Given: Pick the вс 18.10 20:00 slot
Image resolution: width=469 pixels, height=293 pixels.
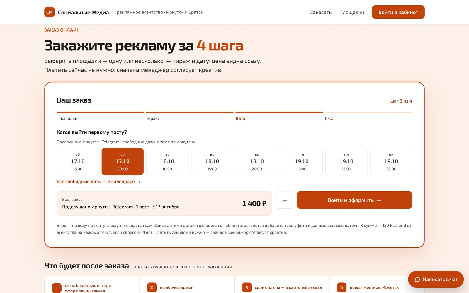Looking at the screenshot, I should [257, 161].
